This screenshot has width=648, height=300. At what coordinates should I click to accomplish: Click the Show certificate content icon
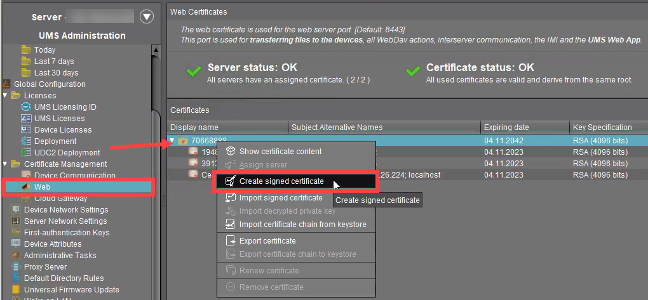click(231, 152)
